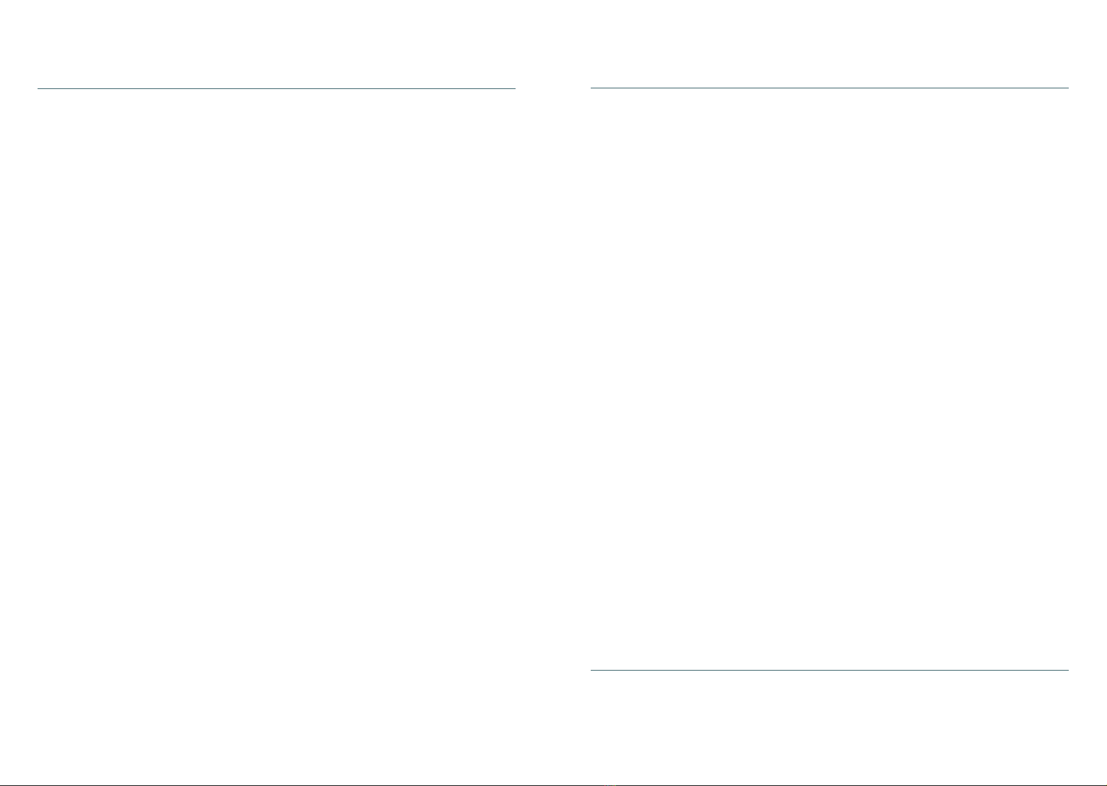The height and width of the screenshot is (786, 1107).
Task: Click the left end of the right bottom rule
Action: pyautogui.click(x=592, y=671)
